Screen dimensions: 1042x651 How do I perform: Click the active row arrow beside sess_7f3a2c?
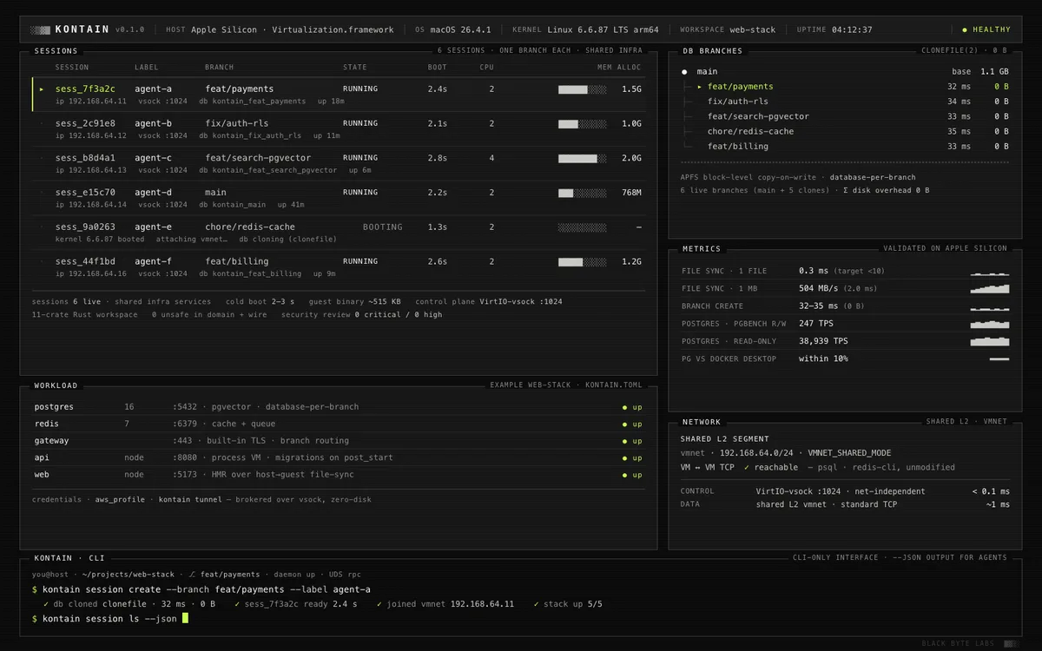(42, 89)
